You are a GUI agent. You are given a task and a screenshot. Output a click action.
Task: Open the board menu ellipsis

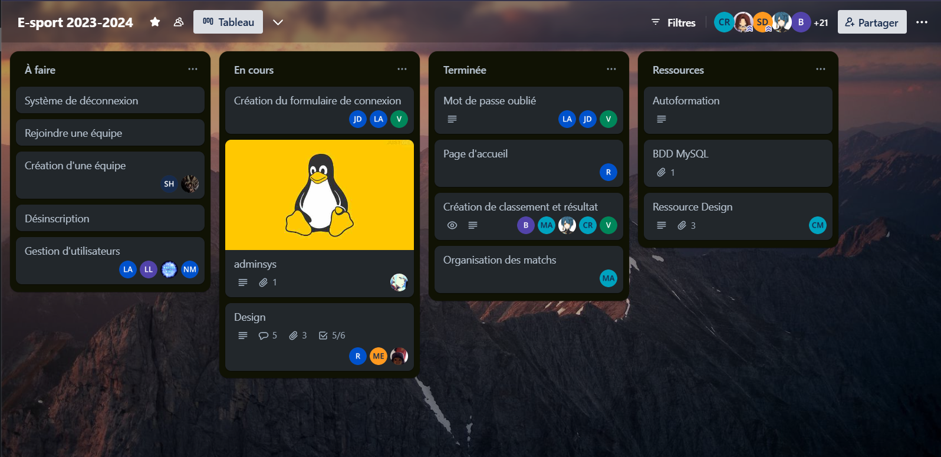[x=922, y=22]
